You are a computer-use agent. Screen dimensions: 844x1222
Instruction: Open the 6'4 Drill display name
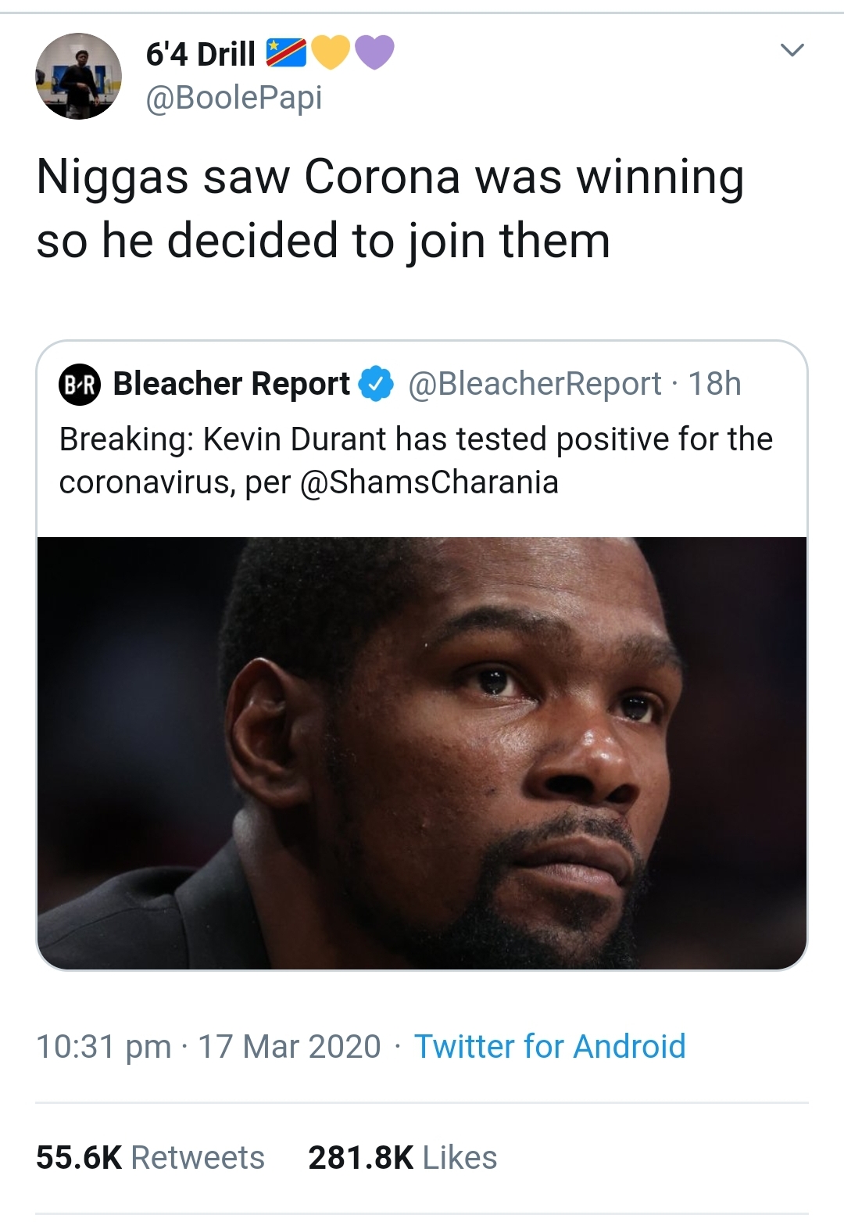pos(201,54)
